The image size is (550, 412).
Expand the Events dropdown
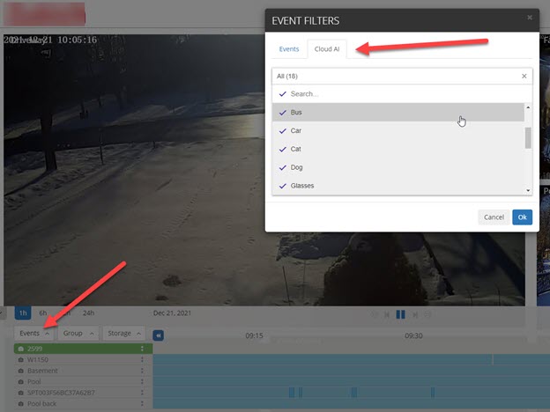pos(34,333)
